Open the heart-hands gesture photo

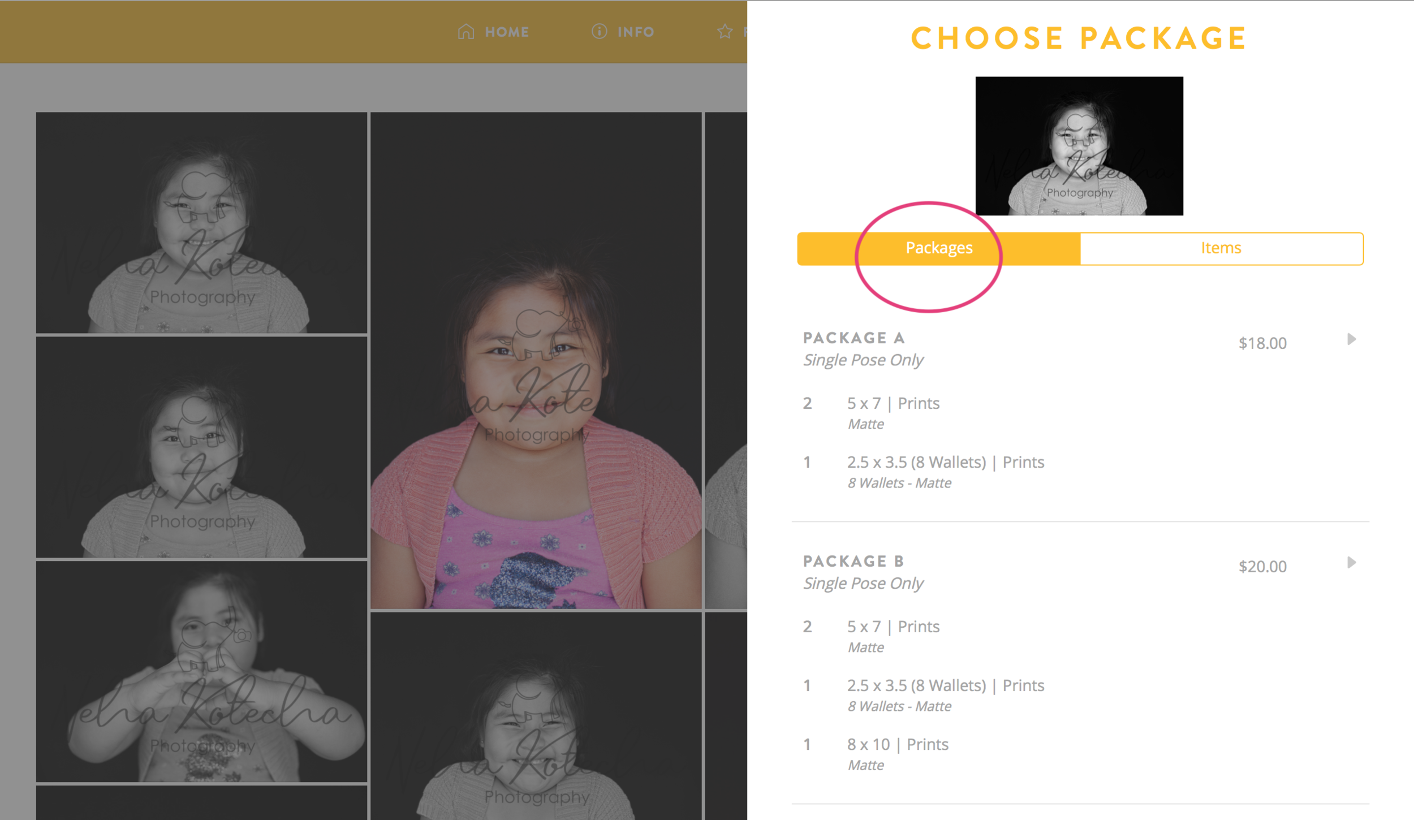(201, 671)
